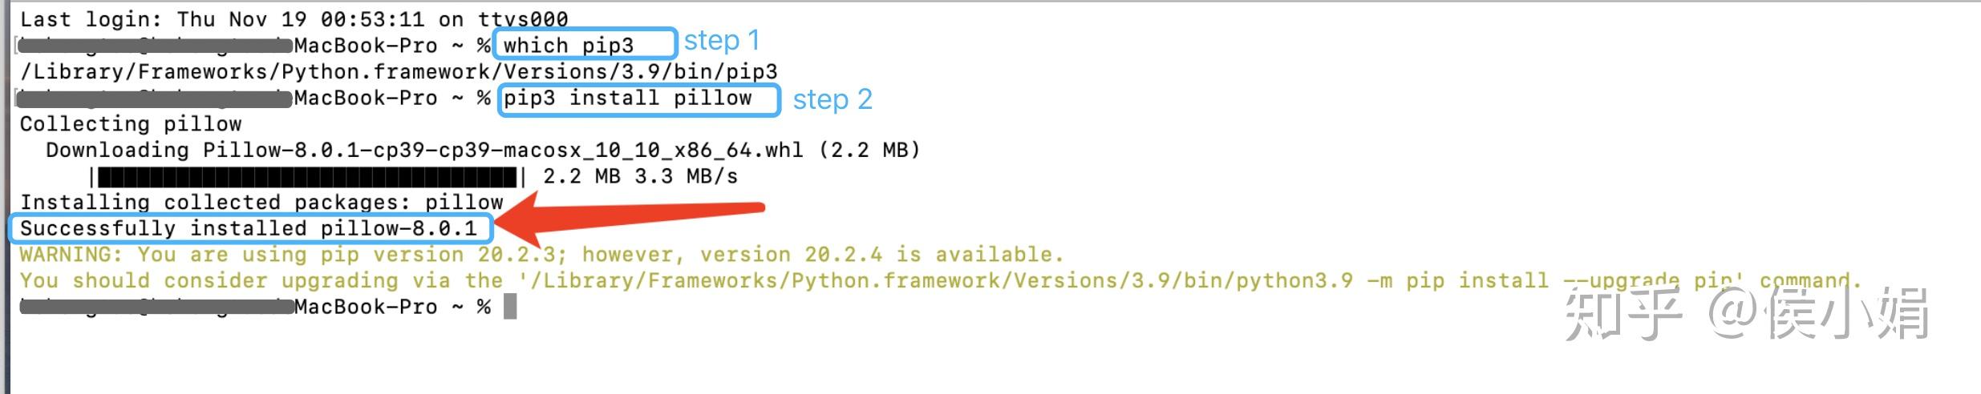Viewport: 1981px width, 394px height.
Task: Click the "Collecting pillow" output line
Action: coord(131,124)
